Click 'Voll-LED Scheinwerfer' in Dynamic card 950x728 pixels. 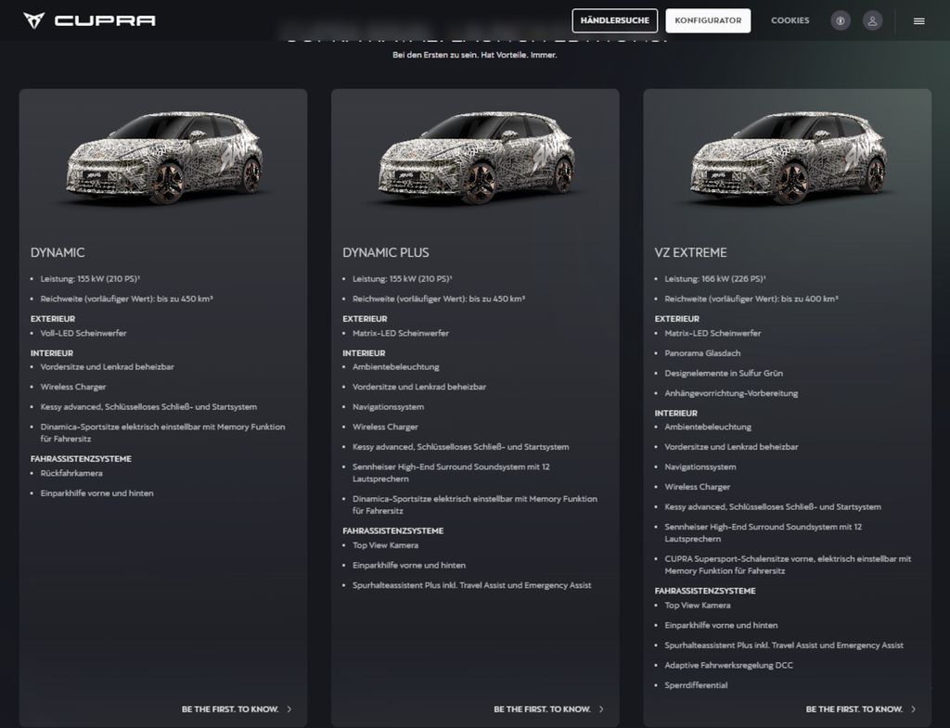pos(83,333)
